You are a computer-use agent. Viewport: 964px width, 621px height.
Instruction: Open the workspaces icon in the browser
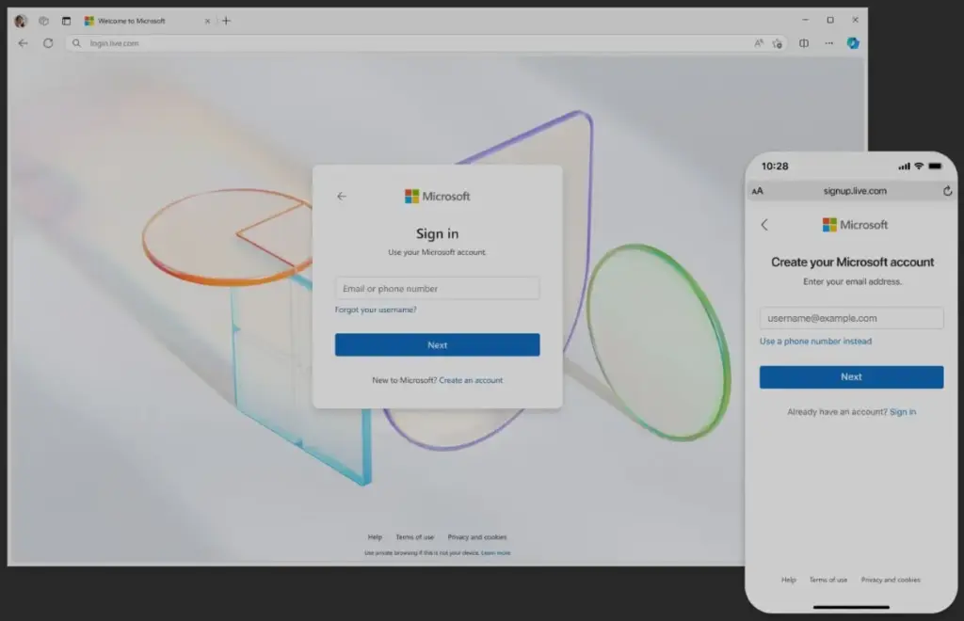[x=43, y=21]
